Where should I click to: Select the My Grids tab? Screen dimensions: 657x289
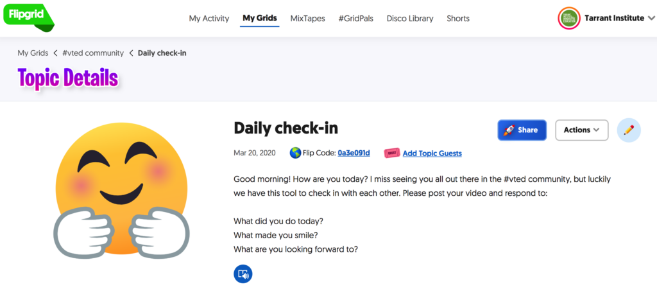tap(260, 18)
